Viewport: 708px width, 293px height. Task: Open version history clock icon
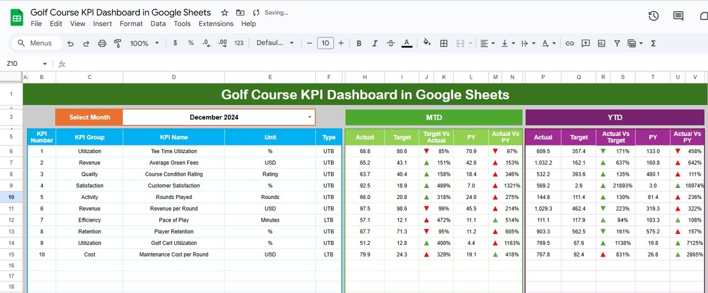(x=653, y=16)
